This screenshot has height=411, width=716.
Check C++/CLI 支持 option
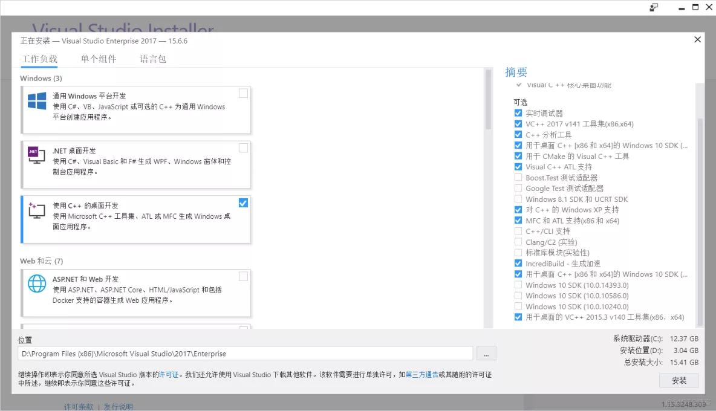tap(518, 231)
